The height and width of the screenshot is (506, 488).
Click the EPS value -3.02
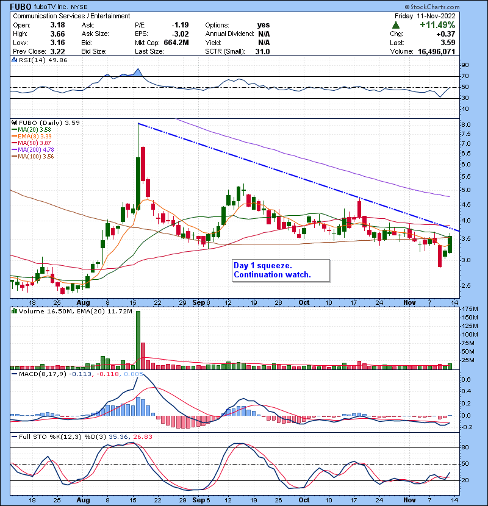coord(180,34)
